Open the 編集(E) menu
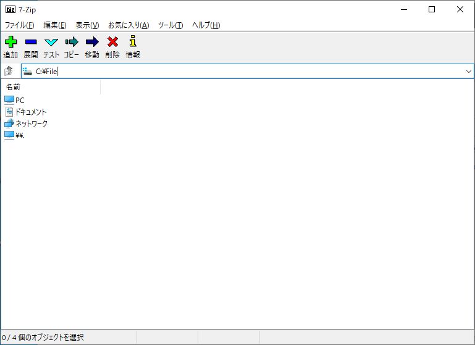Screen dimensions: 475x345 (55, 25)
